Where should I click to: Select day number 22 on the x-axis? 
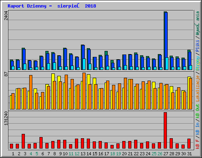136,154
